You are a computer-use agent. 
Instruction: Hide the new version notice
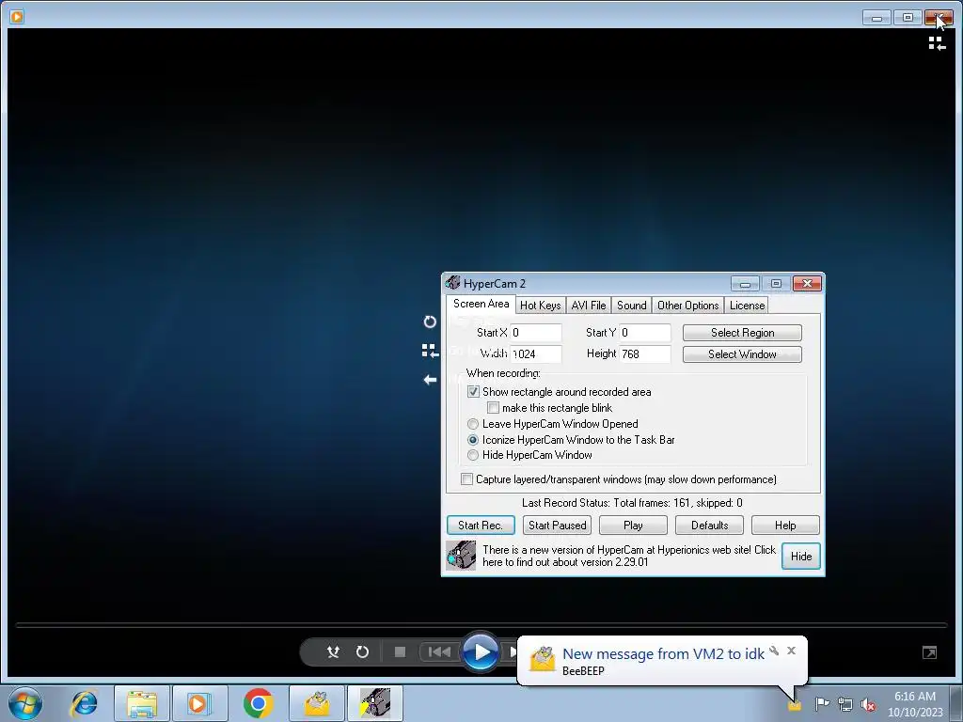(x=801, y=557)
